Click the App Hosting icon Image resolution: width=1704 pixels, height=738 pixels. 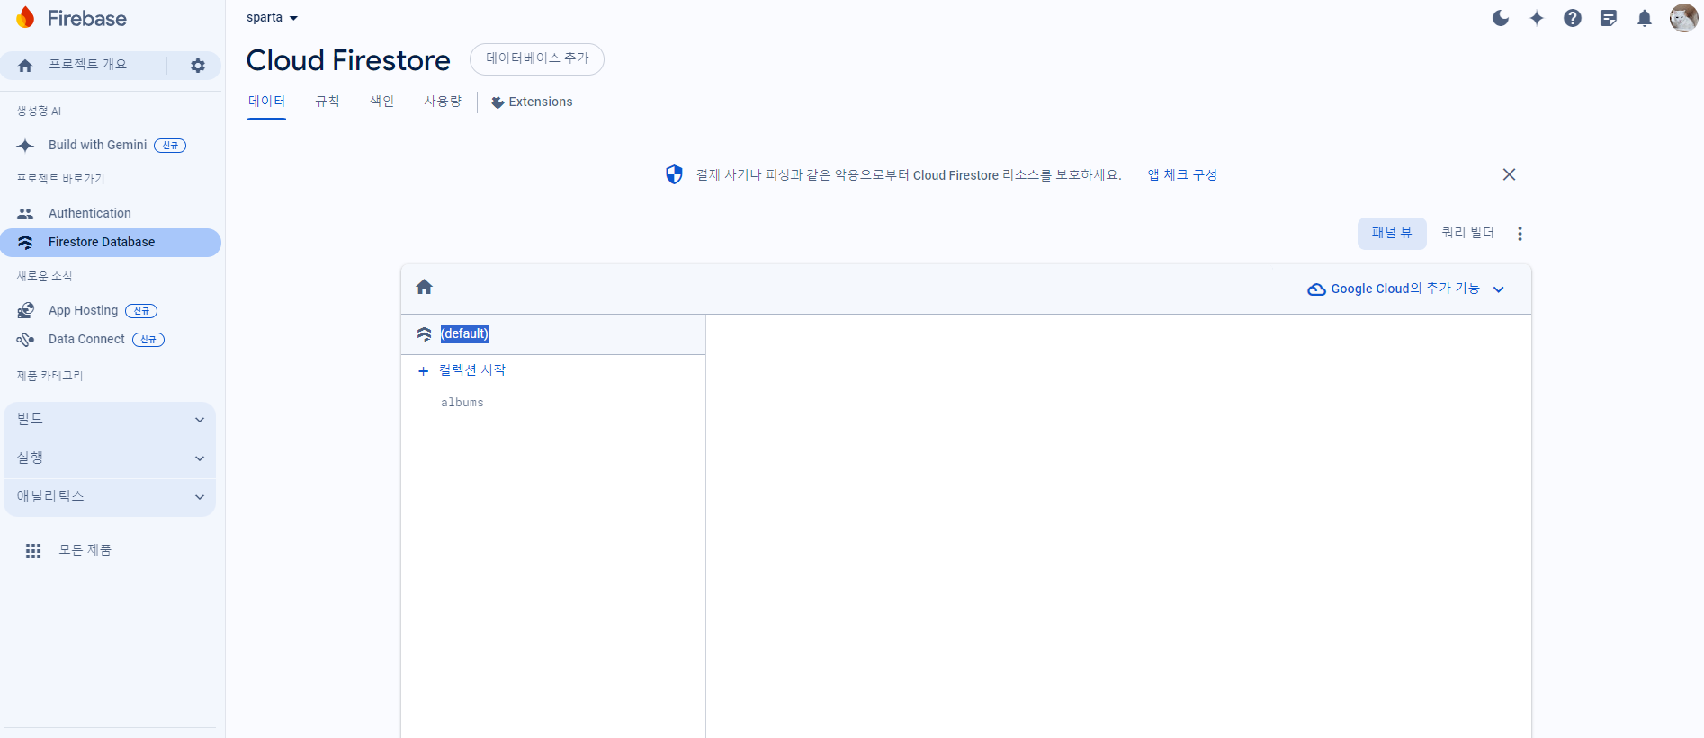point(25,311)
